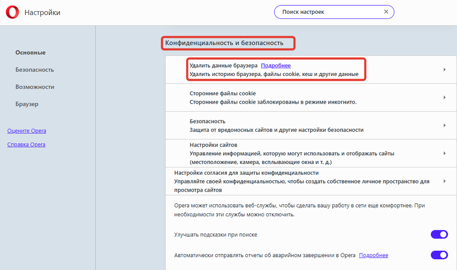The image size is (457, 270).
Task: Click Настройки сайтов title text
Action: pos(213,145)
